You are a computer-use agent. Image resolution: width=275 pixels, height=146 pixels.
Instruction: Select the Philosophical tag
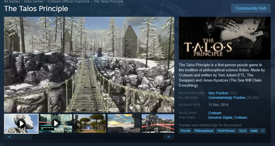204,131
